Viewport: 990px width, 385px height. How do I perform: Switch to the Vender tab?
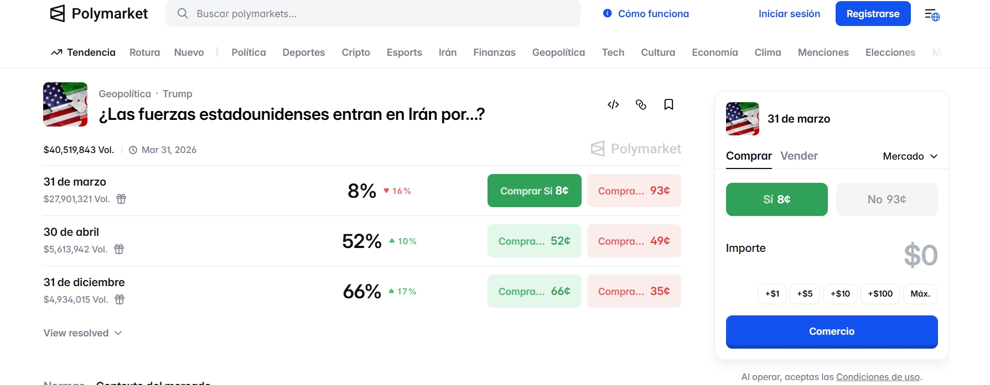point(799,156)
